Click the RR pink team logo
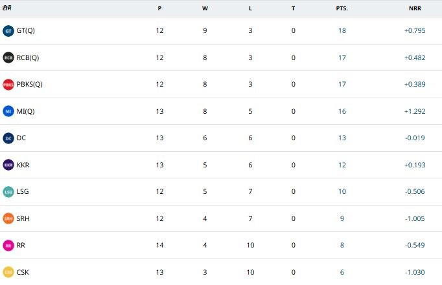Screen dimensions: 442x285 [x=8, y=246]
